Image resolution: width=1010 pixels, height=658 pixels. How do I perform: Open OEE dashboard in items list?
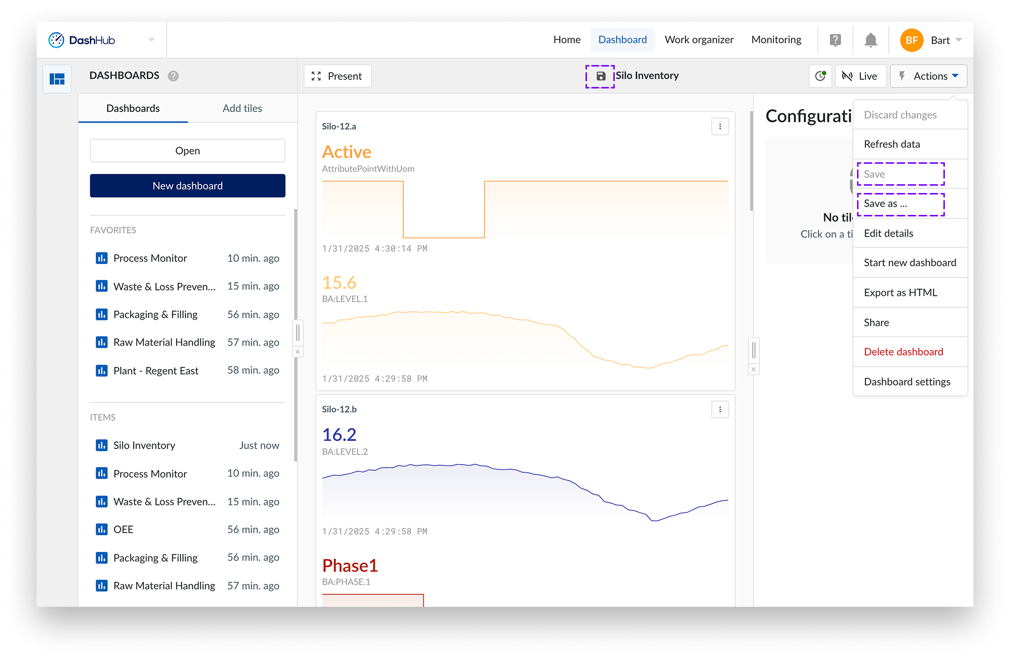(x=123, y=529)
